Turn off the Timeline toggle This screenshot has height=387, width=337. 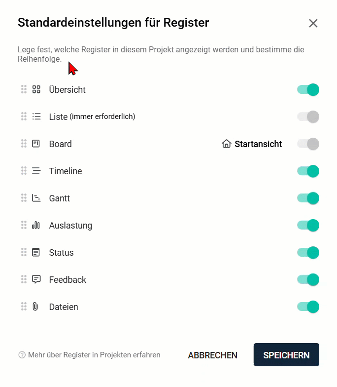[x=308, y=171]
